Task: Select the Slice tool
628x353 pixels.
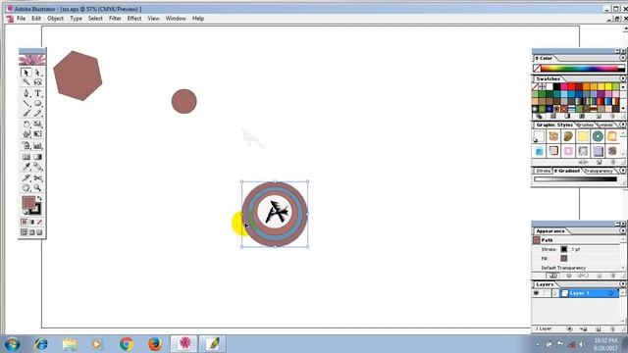Action: click(x=26, y=177)
